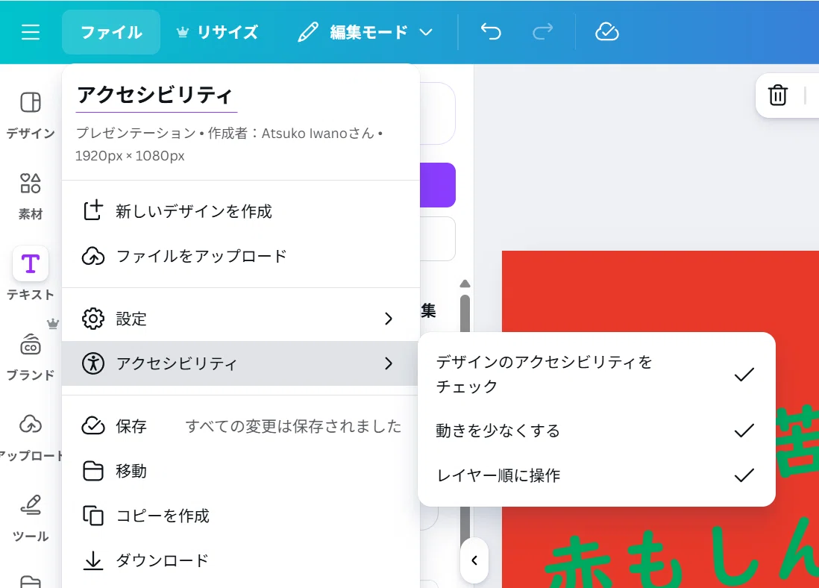Toggle デザインのアクセシビリティをチェック option
The image size is (819, 588).
(597, 375)
